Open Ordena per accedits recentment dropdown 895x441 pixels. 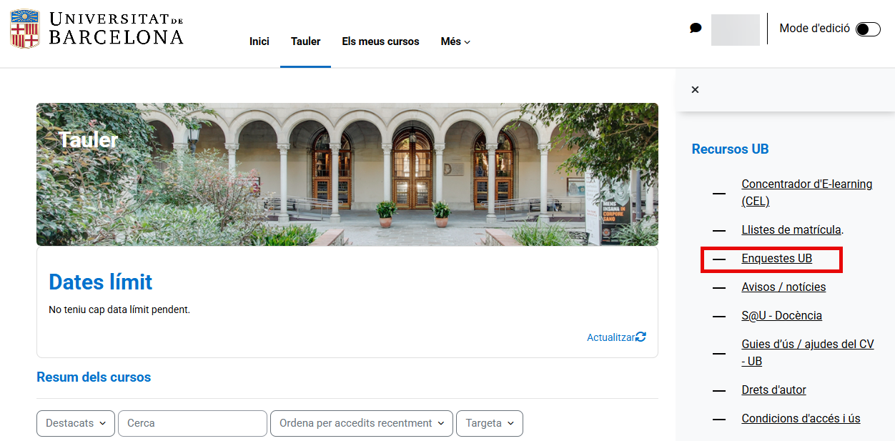coord(361,423)
